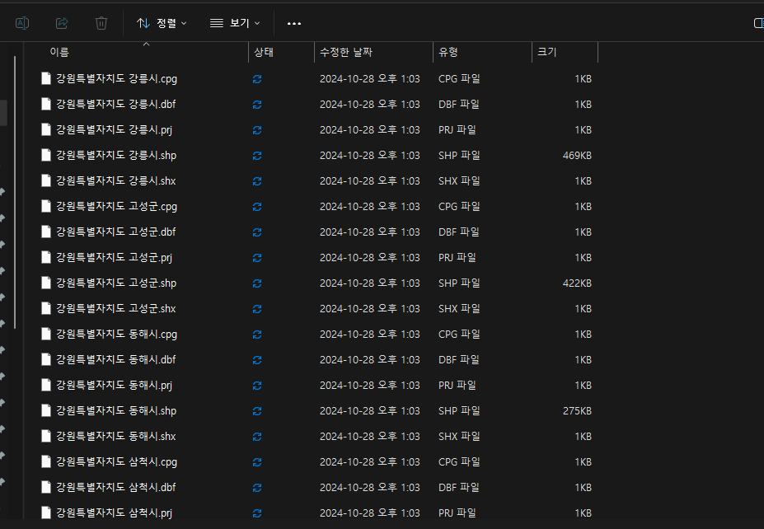The image size is (764, 529).
Task: Select the file name 강원특별자치도 동해시.shx
Action: 116,437
